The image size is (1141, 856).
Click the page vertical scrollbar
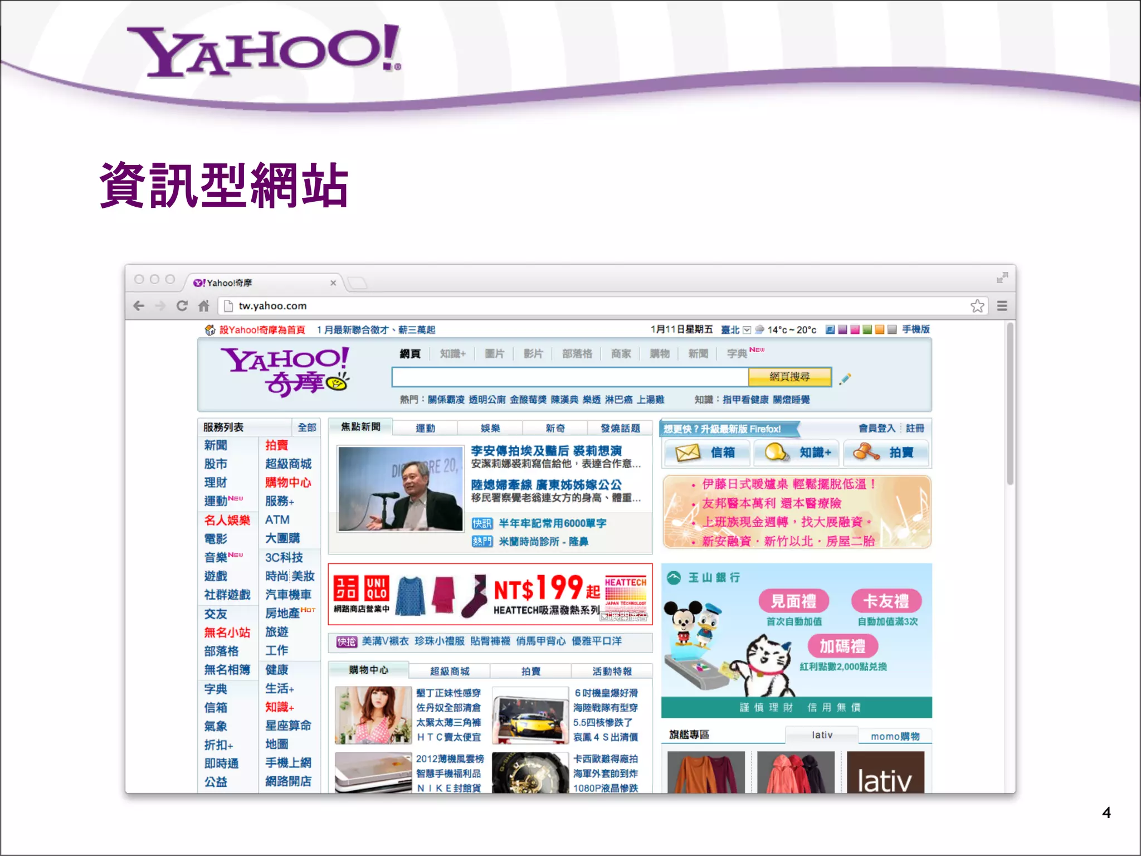pos(1010,404)
